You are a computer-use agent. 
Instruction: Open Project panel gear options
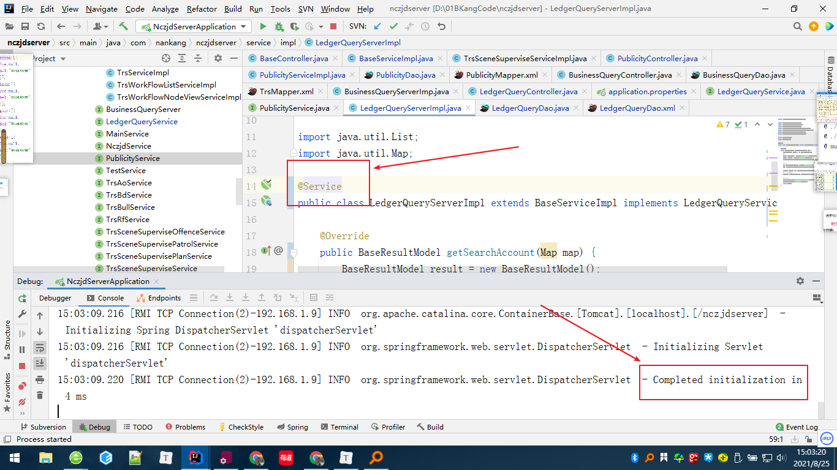(218, 58)
